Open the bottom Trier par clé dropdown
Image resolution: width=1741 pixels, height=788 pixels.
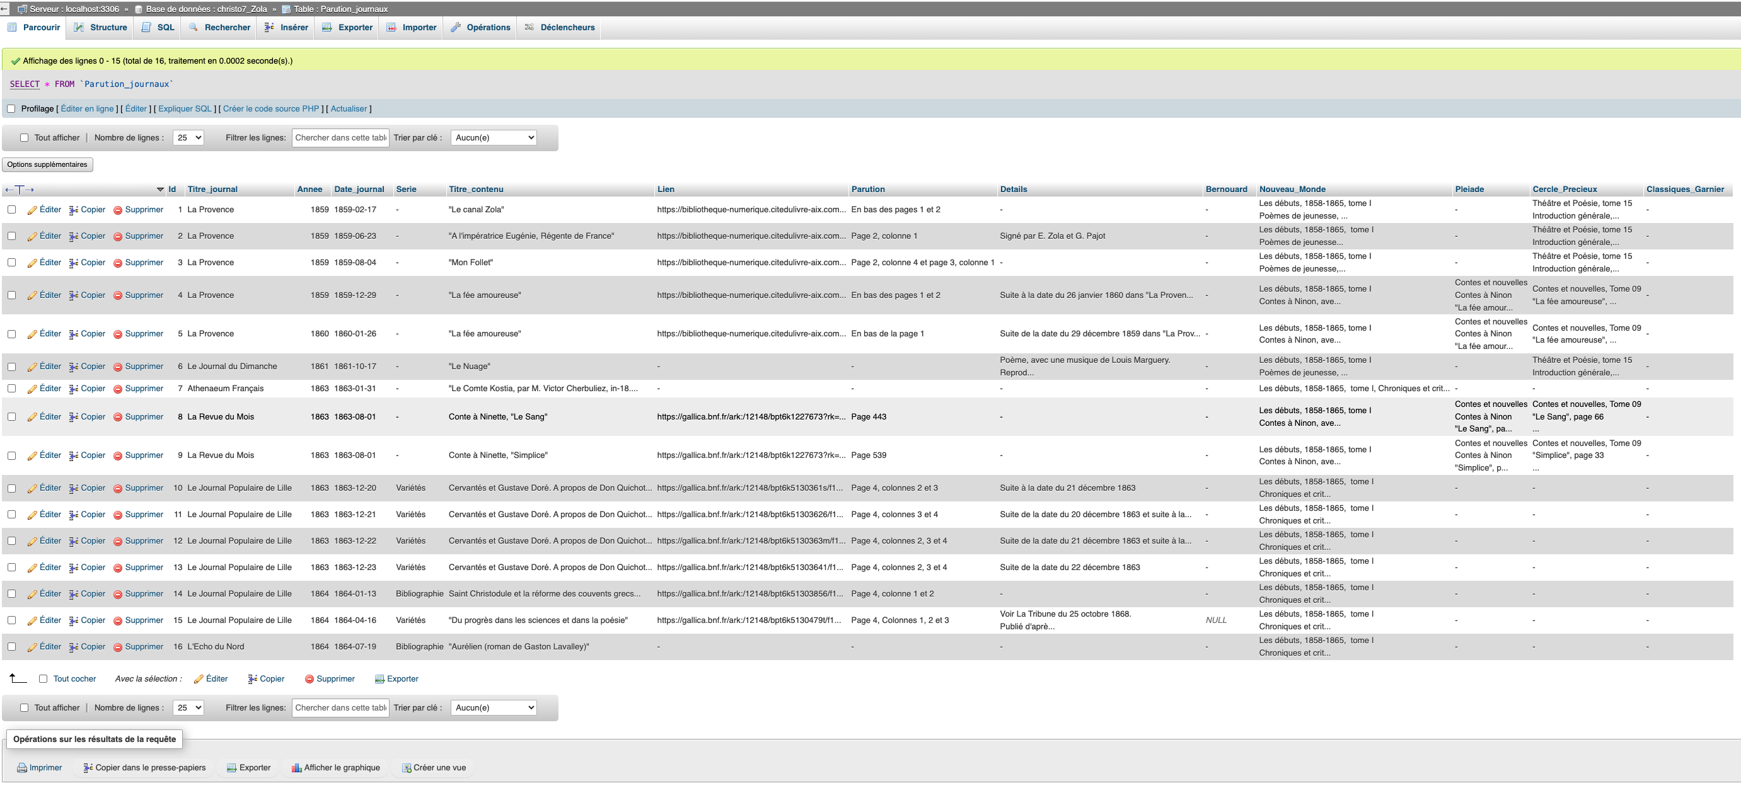[494, 707]
